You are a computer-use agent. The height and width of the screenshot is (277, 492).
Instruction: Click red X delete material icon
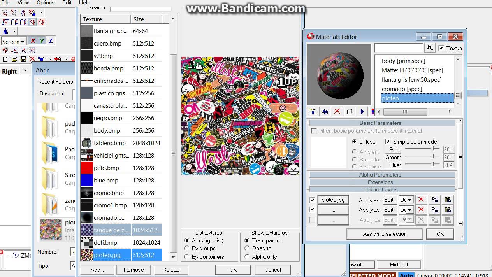(337, 112)
